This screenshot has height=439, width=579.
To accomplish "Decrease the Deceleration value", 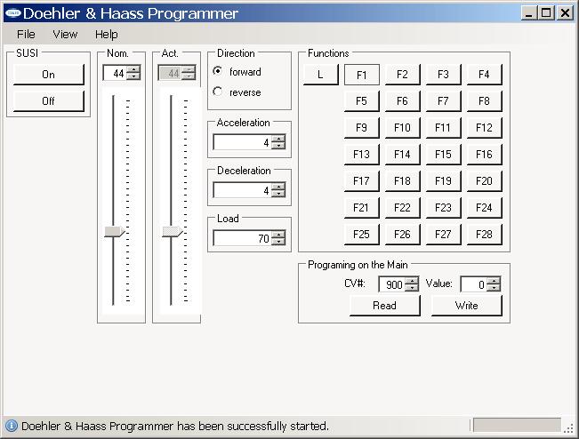I will tap(278, 194).
